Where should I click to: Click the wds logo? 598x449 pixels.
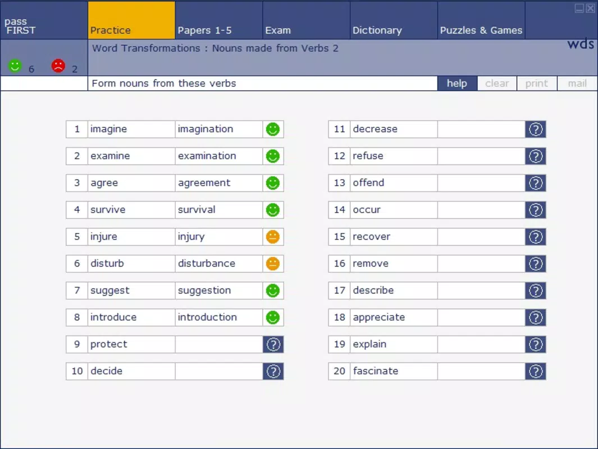(x=581, y=44)
